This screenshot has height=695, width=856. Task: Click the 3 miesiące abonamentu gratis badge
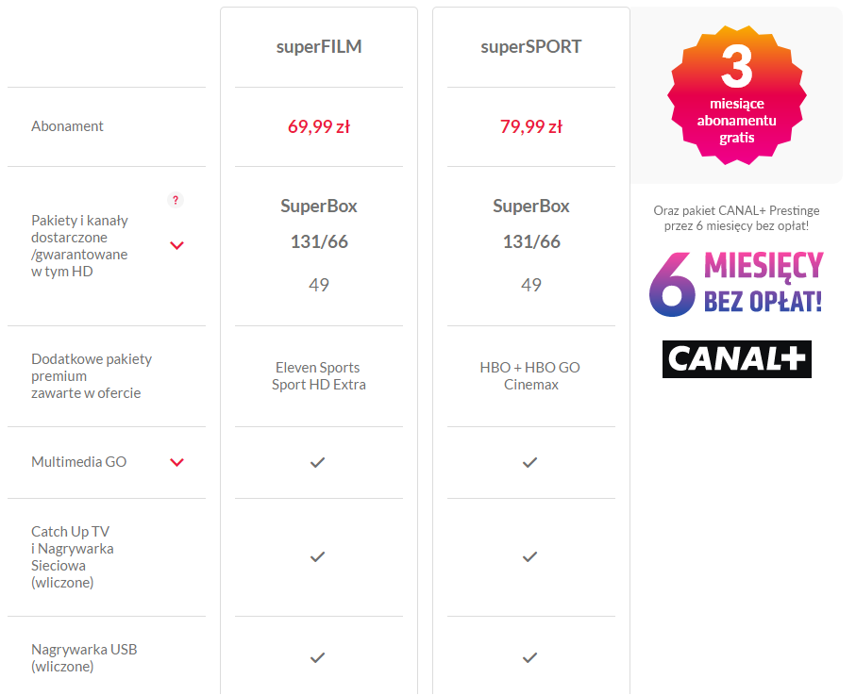[737, 95]
